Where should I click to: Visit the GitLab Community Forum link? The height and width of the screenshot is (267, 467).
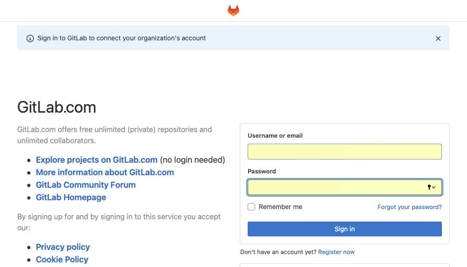(x=86, y=185)
